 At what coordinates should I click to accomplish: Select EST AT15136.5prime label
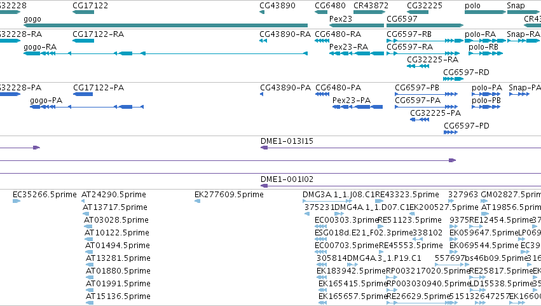[118, 297]
